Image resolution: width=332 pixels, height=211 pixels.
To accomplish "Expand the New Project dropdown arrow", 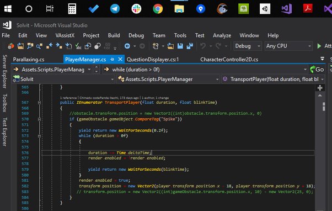I will pyautogui.click(x=163, y=46).
